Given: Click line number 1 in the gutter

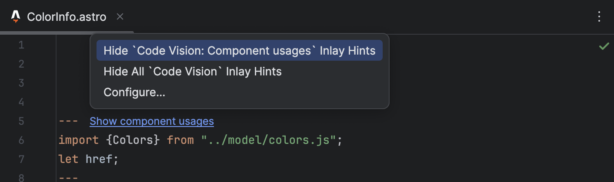Looking at the screenshot, I should tap(21, 45).
